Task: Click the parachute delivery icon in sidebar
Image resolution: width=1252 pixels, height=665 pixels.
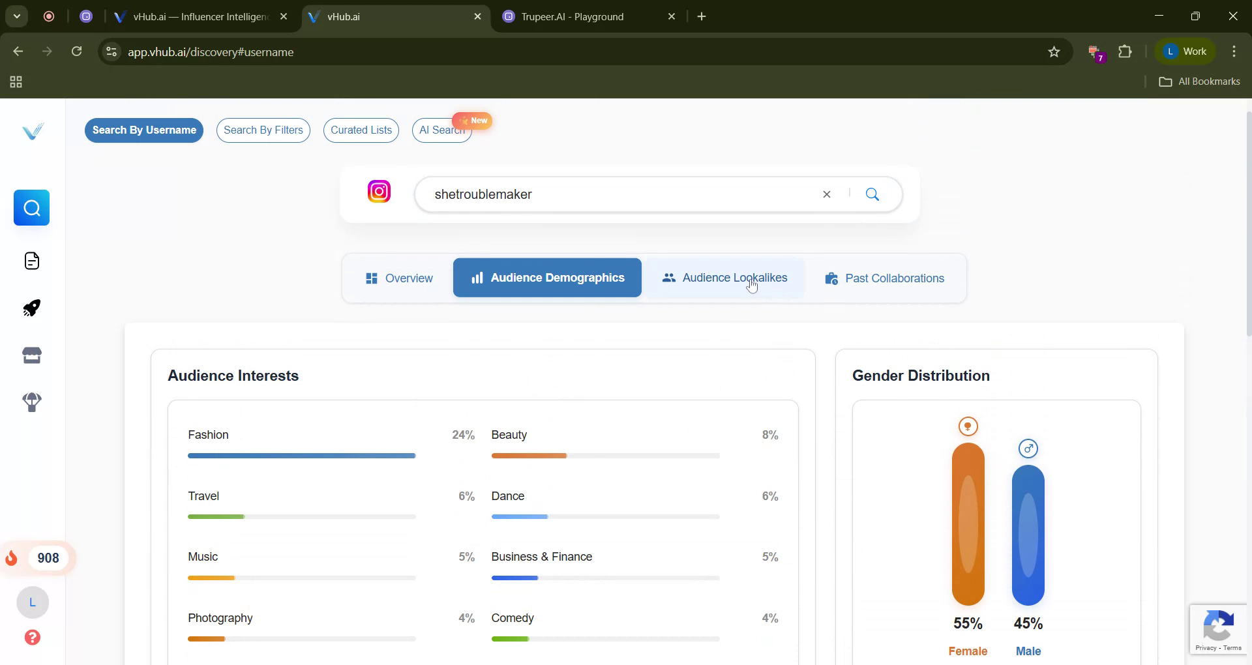Action: click(x=31, y=402)
